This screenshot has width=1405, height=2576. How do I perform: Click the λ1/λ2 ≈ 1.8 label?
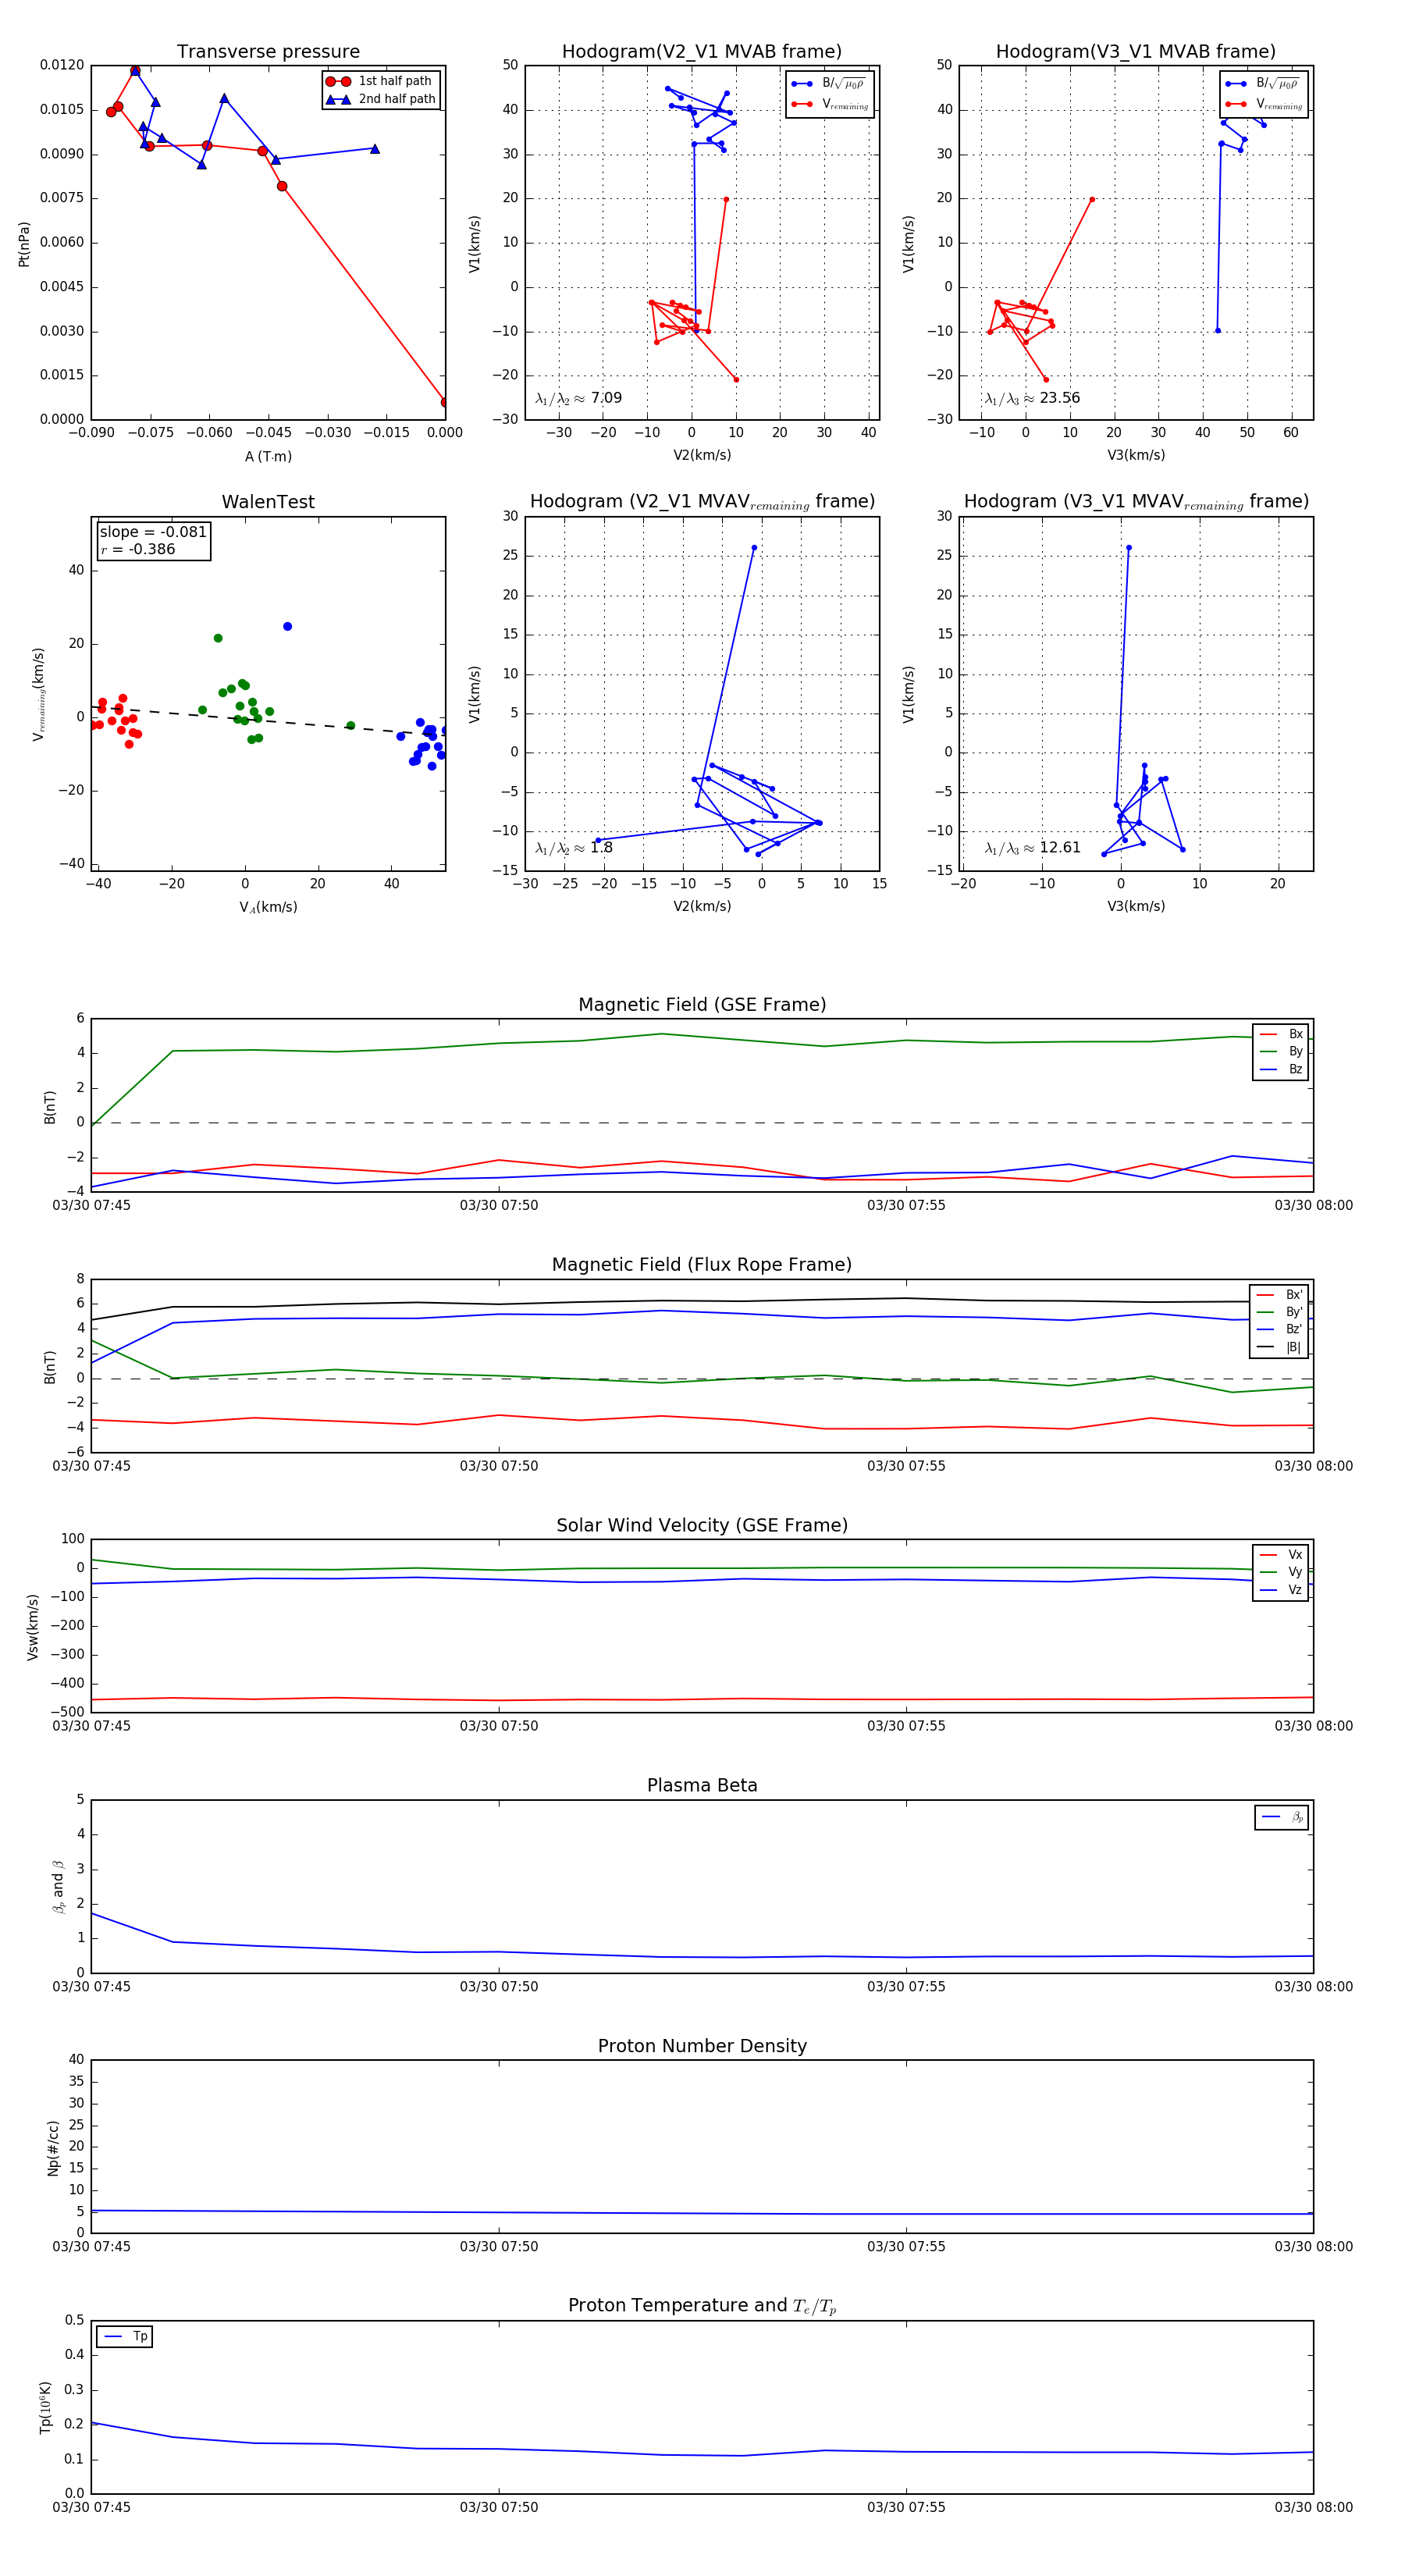click(x=574, y=848)
